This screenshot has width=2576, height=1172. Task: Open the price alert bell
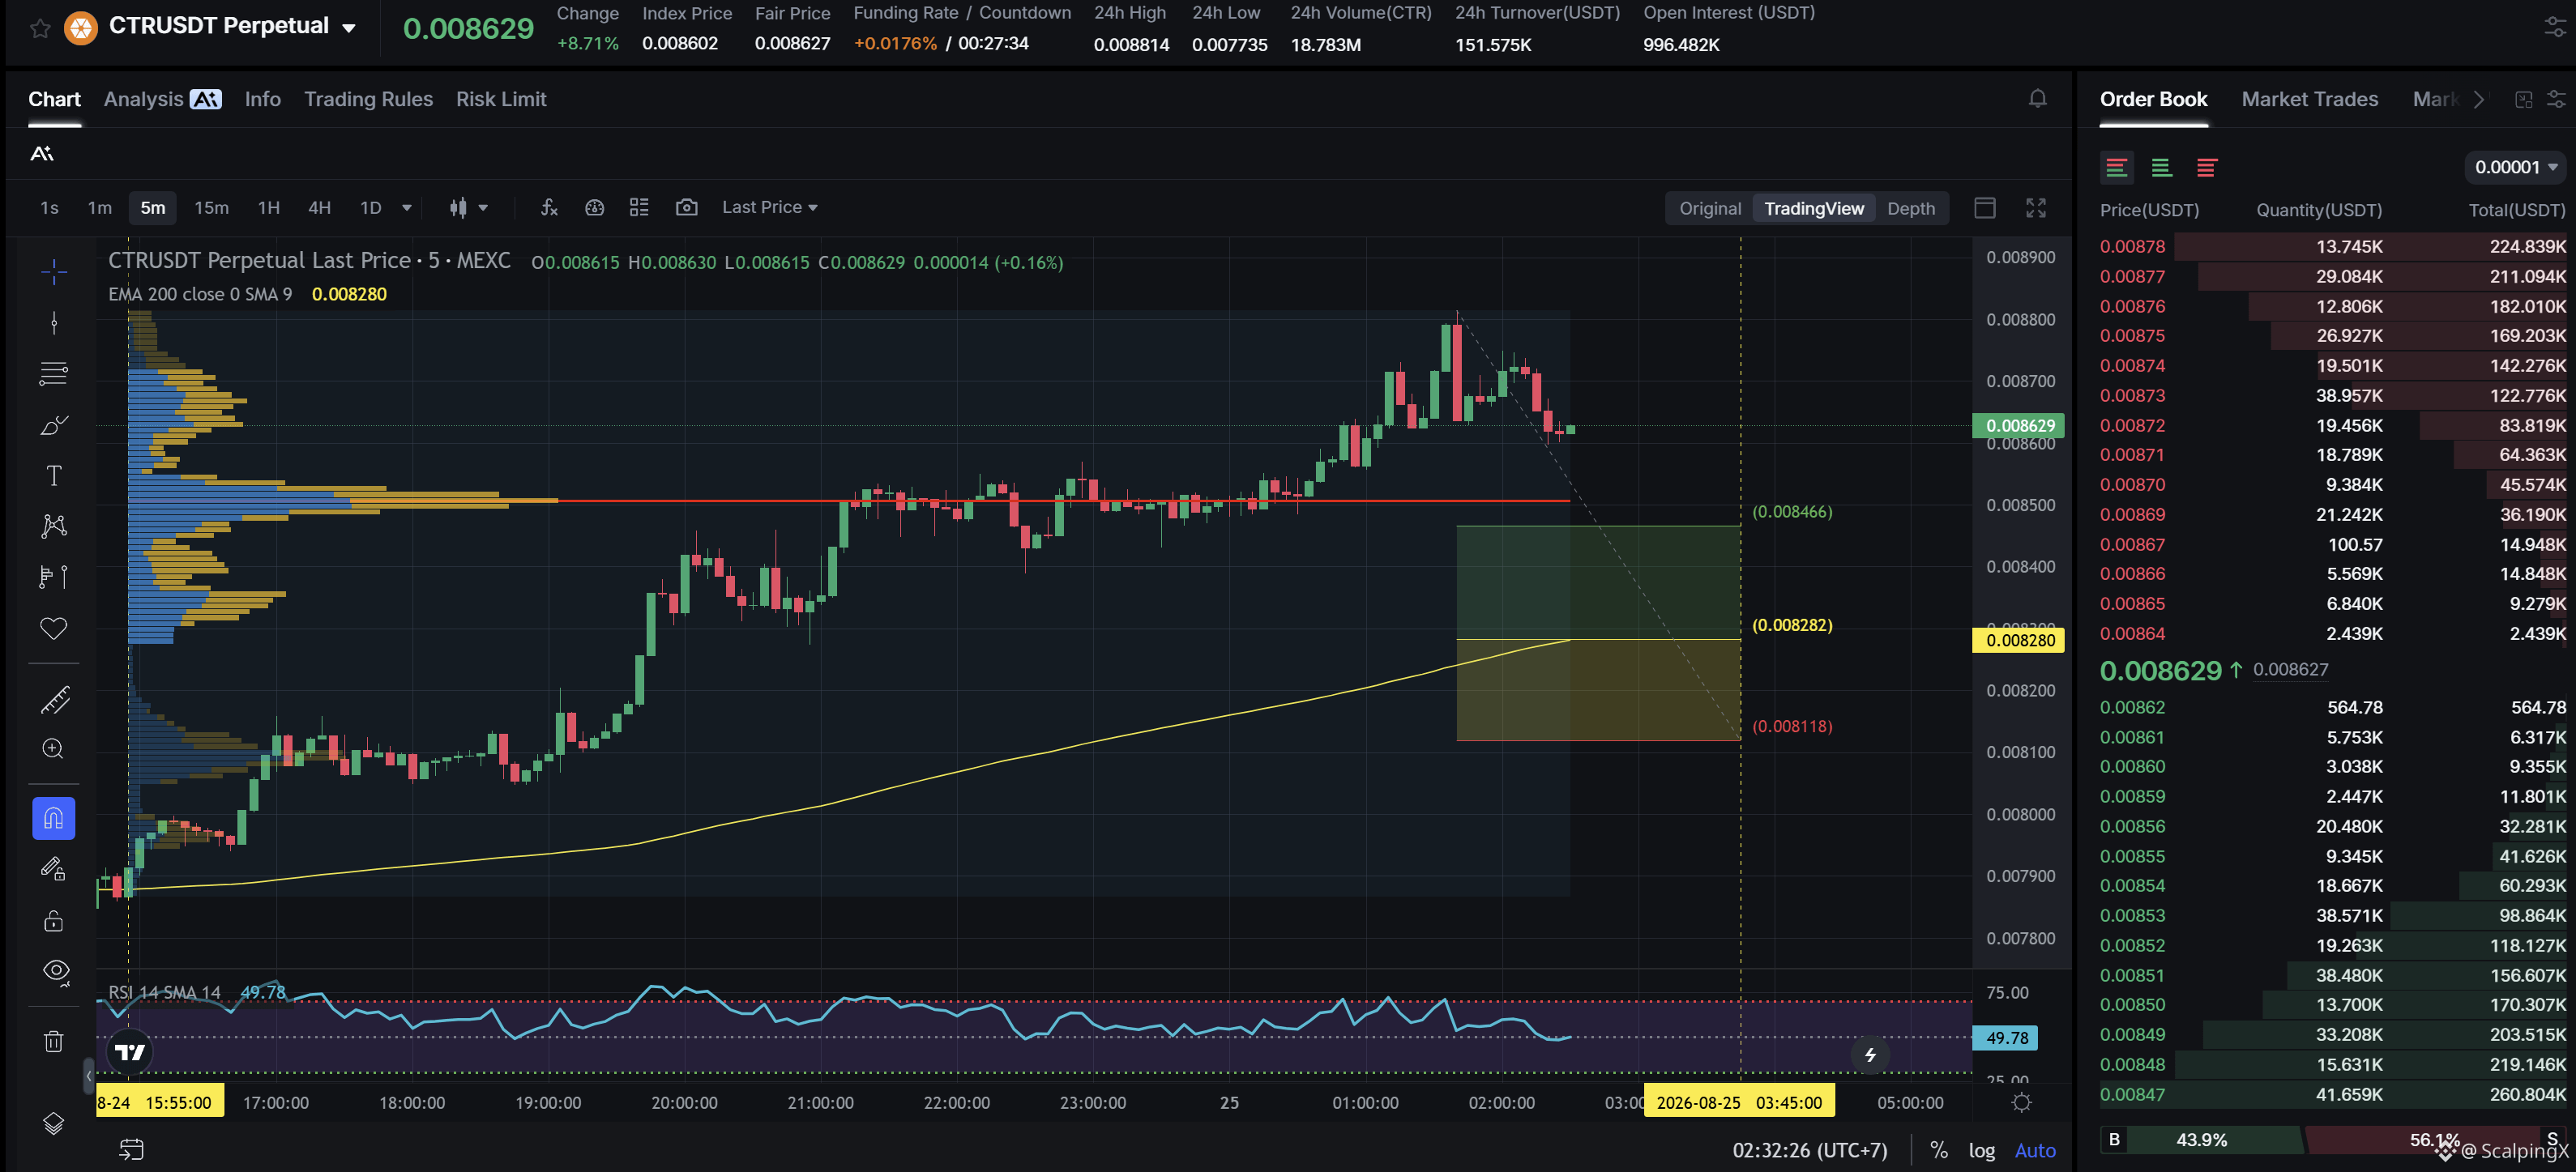[2037, 98]
